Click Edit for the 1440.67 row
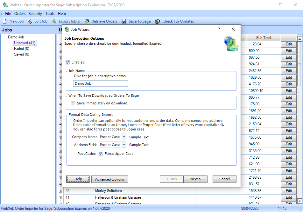303x212 pixels. (x=289, y=197)
